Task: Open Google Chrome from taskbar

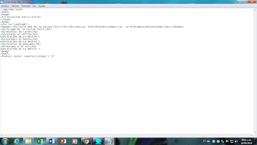Action: click(86, 141)
